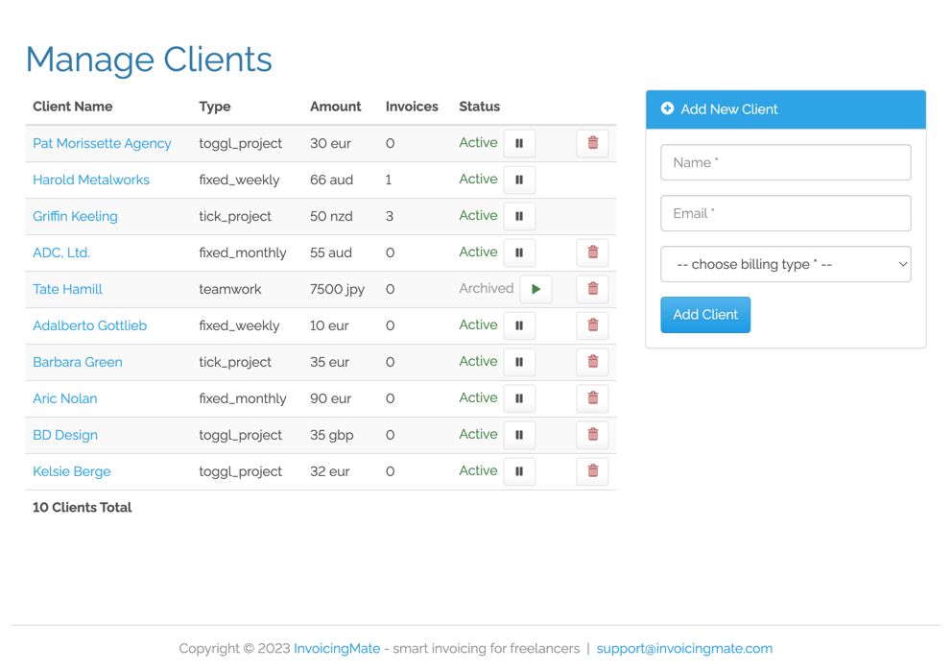Pause the Pat Morissette Agency client
952x672 pixels.
519,143
